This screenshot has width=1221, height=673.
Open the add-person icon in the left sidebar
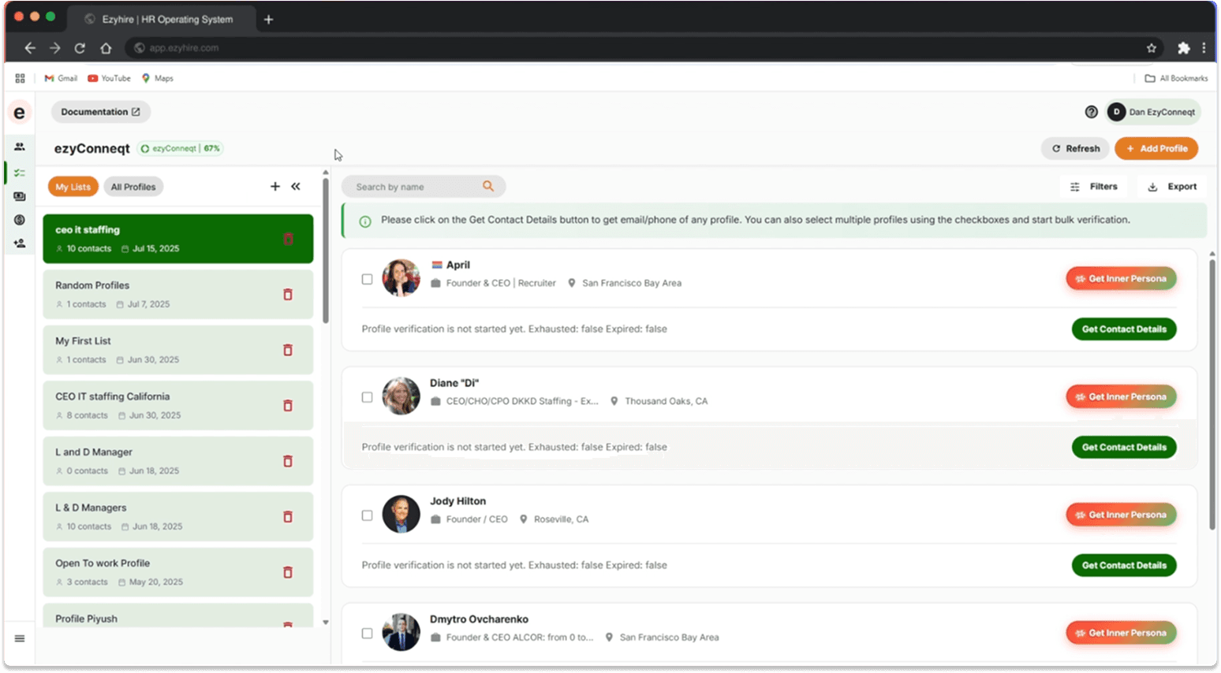coord(20,244)
